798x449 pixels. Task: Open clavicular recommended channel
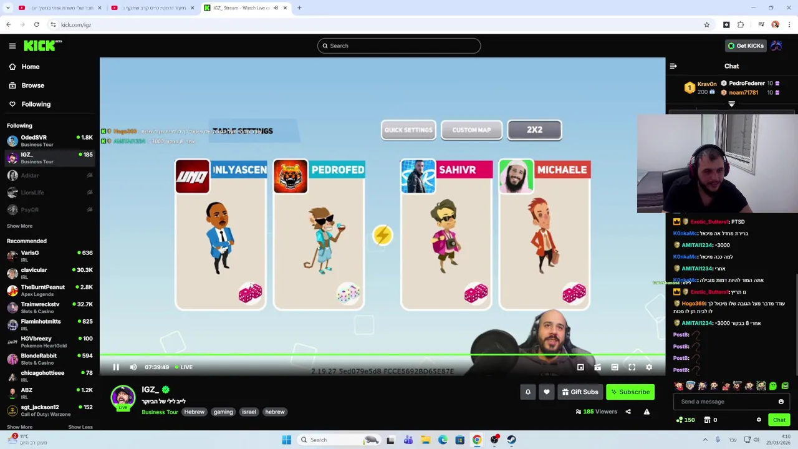pos(50,273)
